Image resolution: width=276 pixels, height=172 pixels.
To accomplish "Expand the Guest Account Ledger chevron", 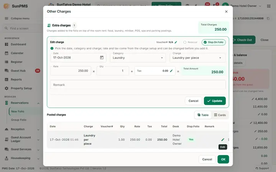I will (38, 140).
